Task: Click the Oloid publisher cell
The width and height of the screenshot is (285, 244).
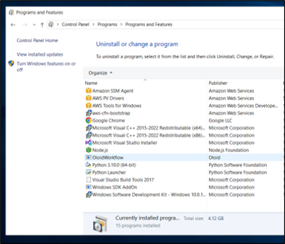Action: click(x=215, y=158)
